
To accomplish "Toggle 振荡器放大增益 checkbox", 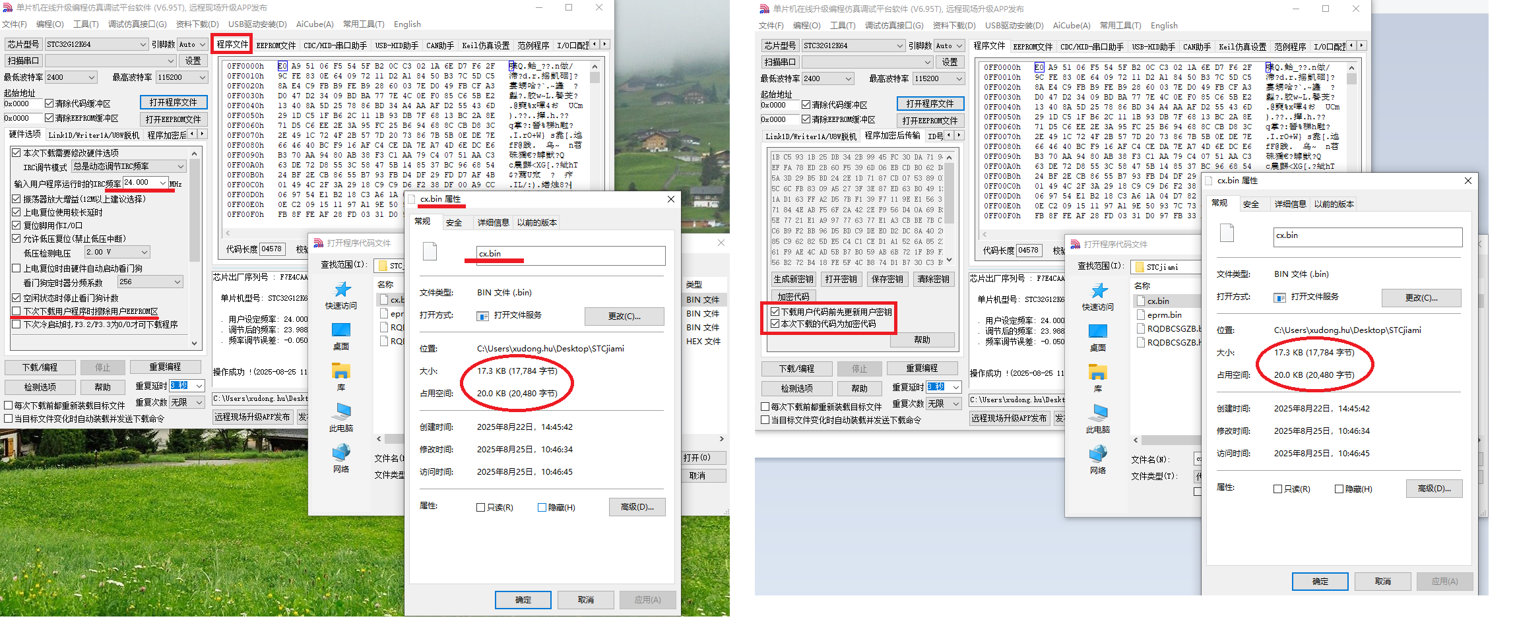I will 16,199.
